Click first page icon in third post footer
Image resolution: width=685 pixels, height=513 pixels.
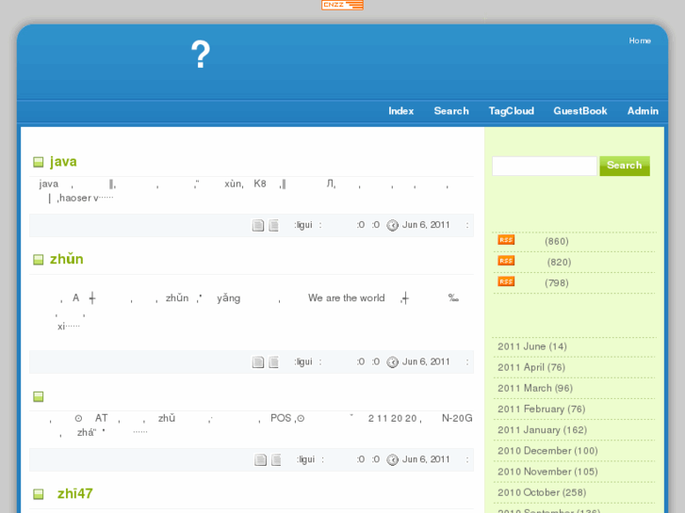pyautogui.click(x=260, y=459)
